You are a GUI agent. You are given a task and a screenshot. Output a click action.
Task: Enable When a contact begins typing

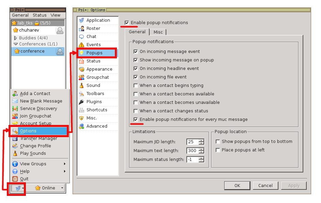136,86
